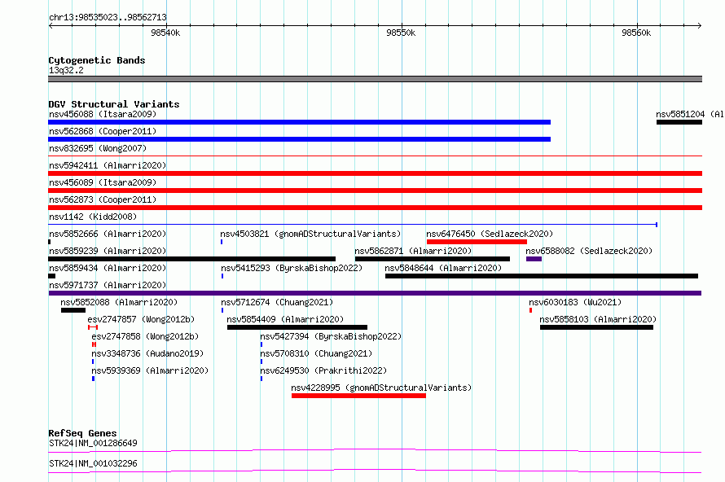Click STK24|NM_001032296 gene label

coord(93,463)
